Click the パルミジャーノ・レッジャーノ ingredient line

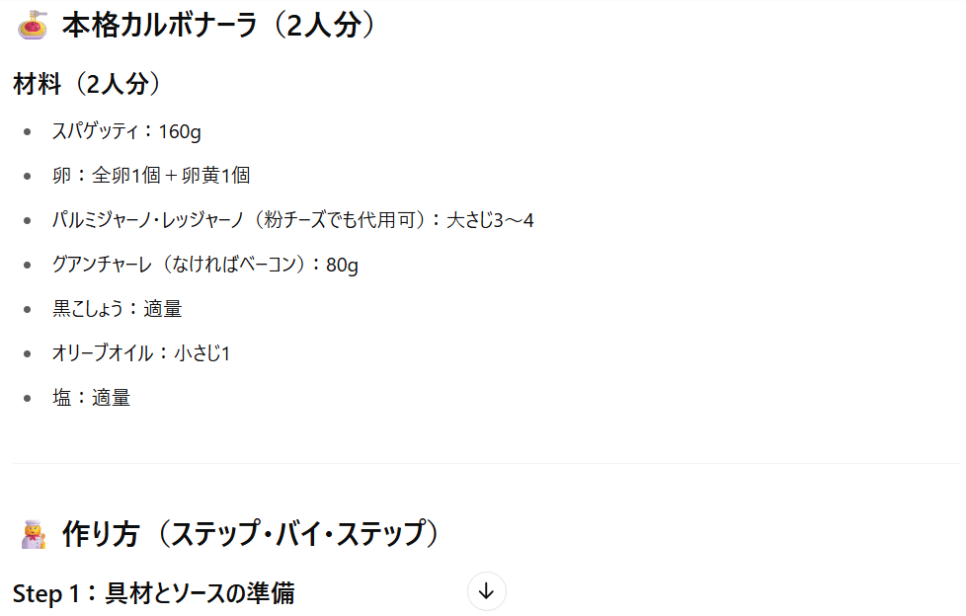(292, 220)
